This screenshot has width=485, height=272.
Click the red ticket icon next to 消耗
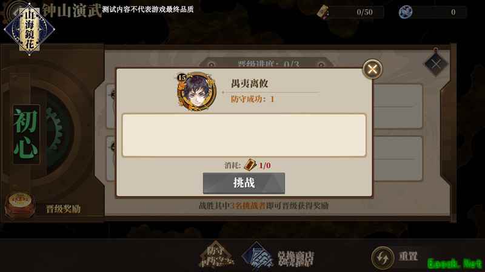(x=250, y=165)
